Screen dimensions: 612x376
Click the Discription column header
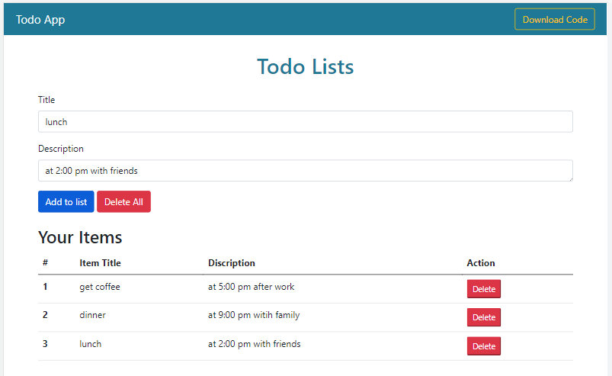coord(232,263)
